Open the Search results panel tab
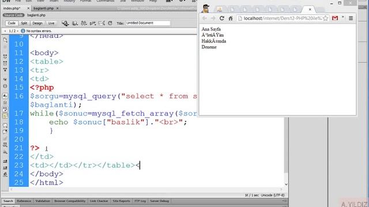Screen dimensions: 369x207 (x=8, y=201)
